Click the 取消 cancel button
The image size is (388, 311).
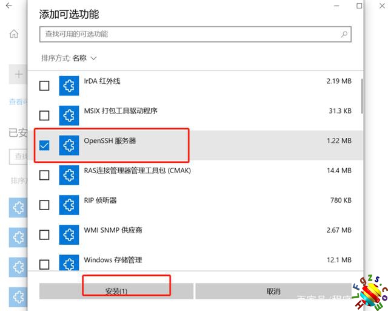273,291
